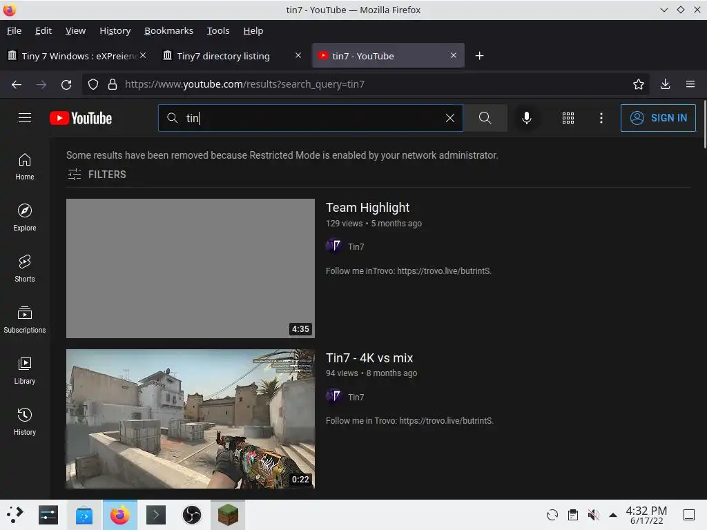Open Library in sidebar
The width and height of the screenshot is (707, 530).
[x=25, y=371]
